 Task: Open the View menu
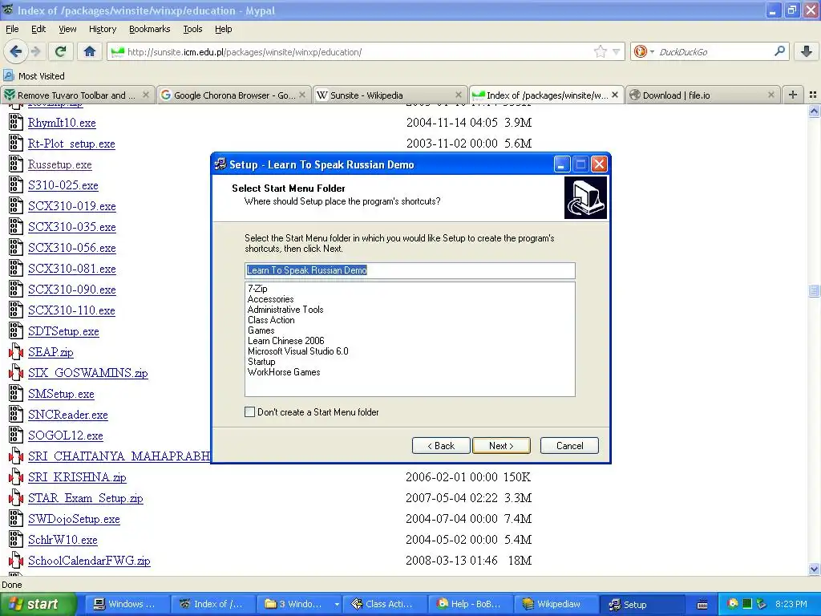[x=67, y=29]
